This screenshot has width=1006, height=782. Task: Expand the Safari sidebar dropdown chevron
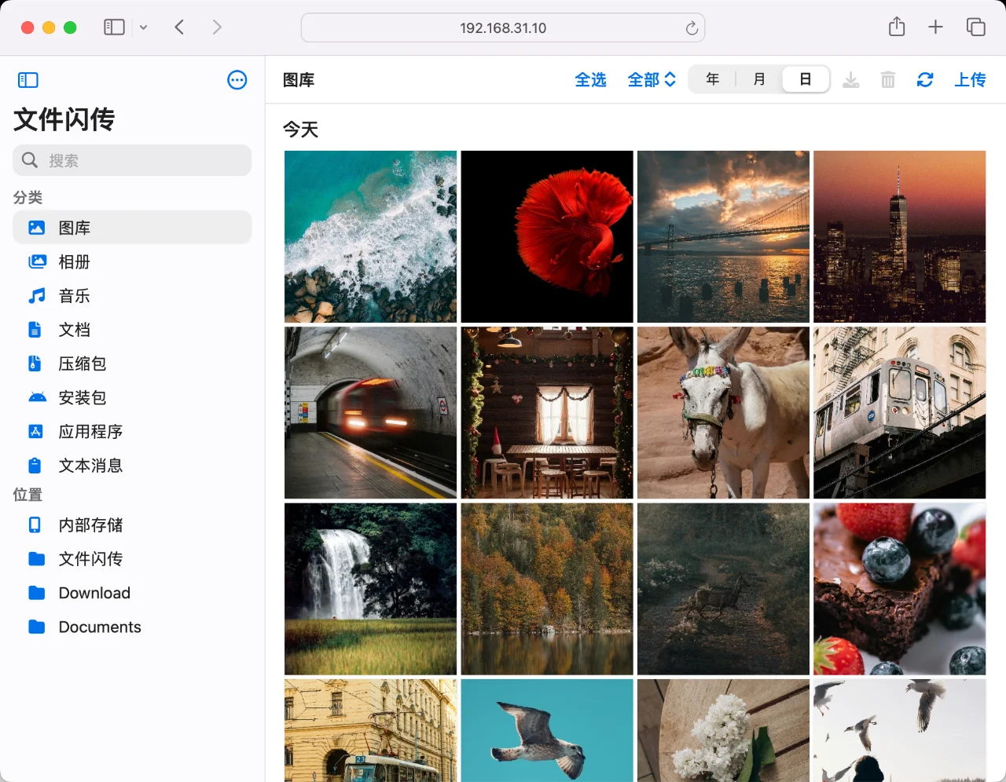143,27
